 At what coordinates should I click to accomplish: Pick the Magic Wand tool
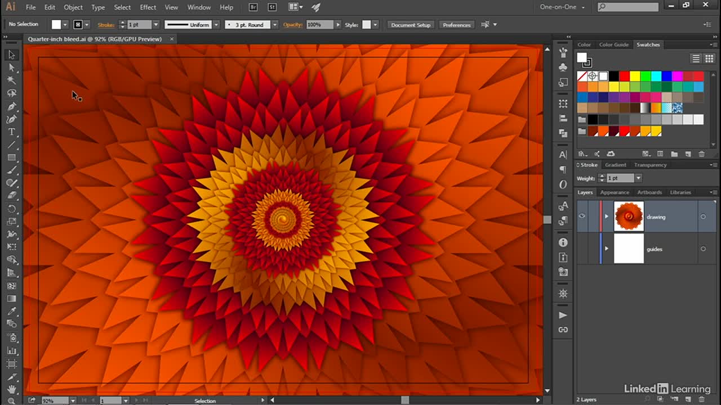[x=11, y=80]
